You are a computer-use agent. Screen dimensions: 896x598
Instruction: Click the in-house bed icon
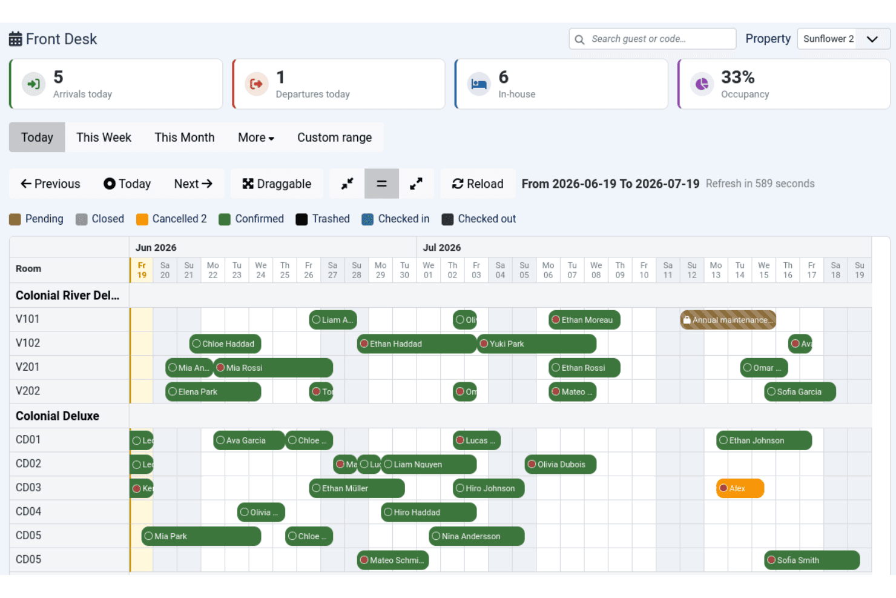point(479,84)
